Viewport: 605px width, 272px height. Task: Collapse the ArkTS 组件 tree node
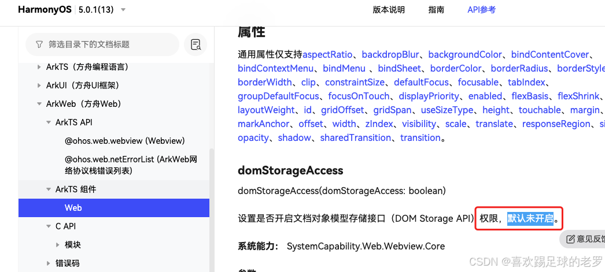coord(48,189)
